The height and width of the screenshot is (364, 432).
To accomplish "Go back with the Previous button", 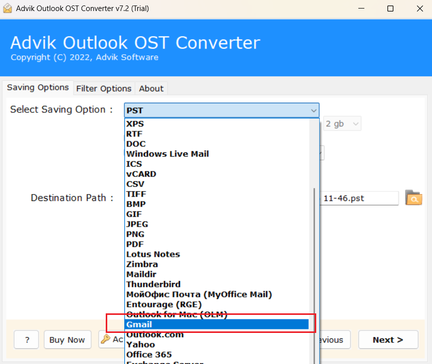I will click(x=335, y=340).
